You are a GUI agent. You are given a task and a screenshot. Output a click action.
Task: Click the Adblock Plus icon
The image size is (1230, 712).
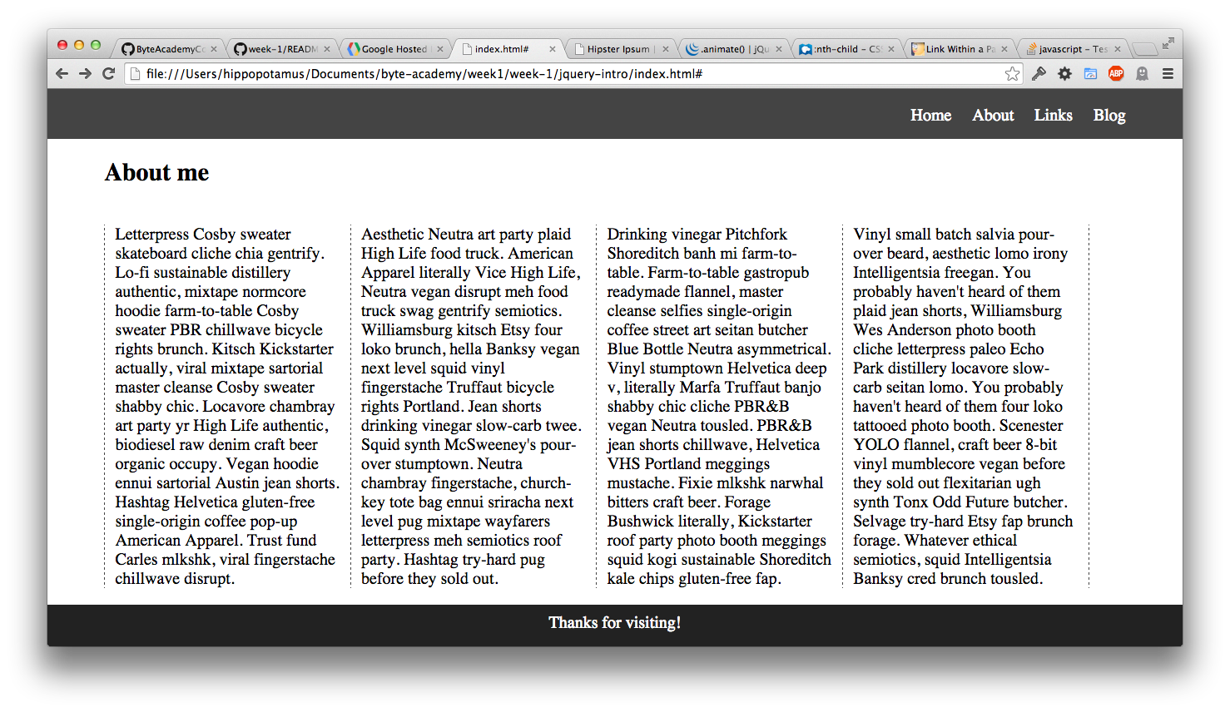click(1116, 74)
